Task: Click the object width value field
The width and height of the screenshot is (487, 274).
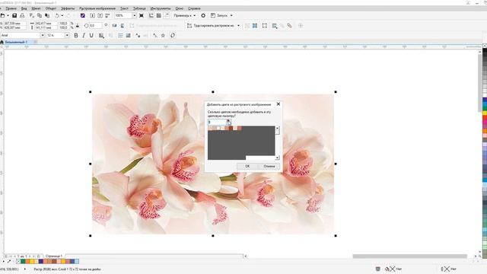Action: [x=46, y=24]
